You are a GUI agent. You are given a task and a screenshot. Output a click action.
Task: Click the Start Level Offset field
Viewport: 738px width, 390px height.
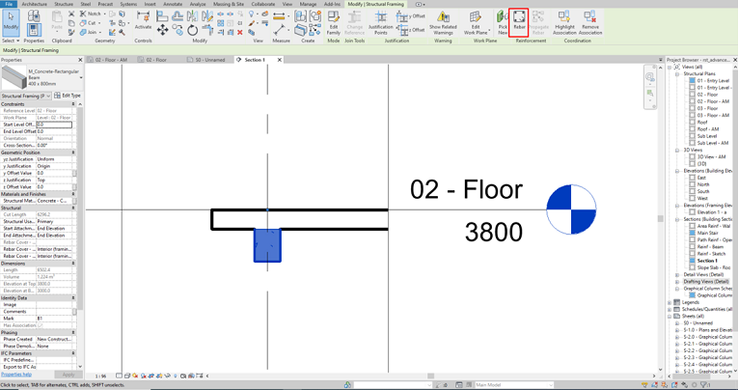tap(54, 125)
